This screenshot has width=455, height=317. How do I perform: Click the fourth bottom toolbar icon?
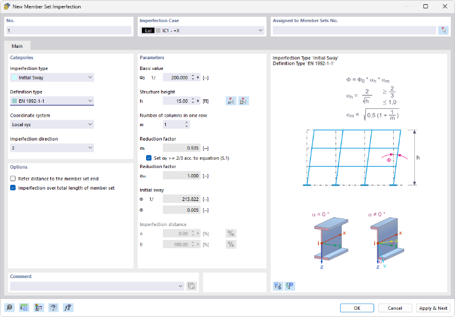53,307
